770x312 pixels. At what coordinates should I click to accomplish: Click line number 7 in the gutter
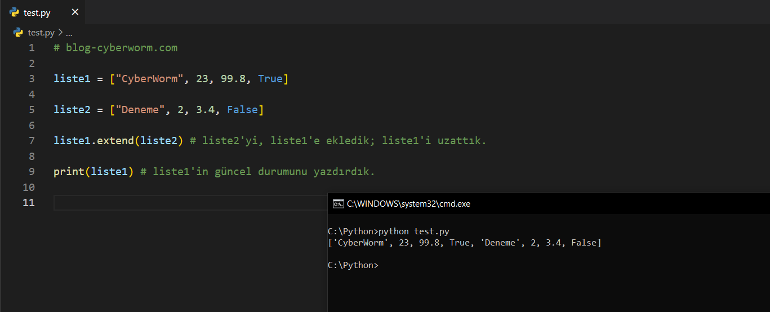click(x=32, y=141)
